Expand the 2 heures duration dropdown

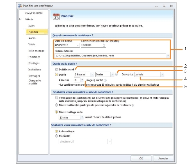click(92, 74)
